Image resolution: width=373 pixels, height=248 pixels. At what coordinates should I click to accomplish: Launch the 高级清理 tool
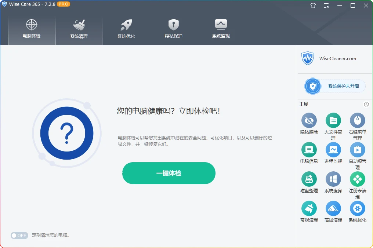point(333,212)
